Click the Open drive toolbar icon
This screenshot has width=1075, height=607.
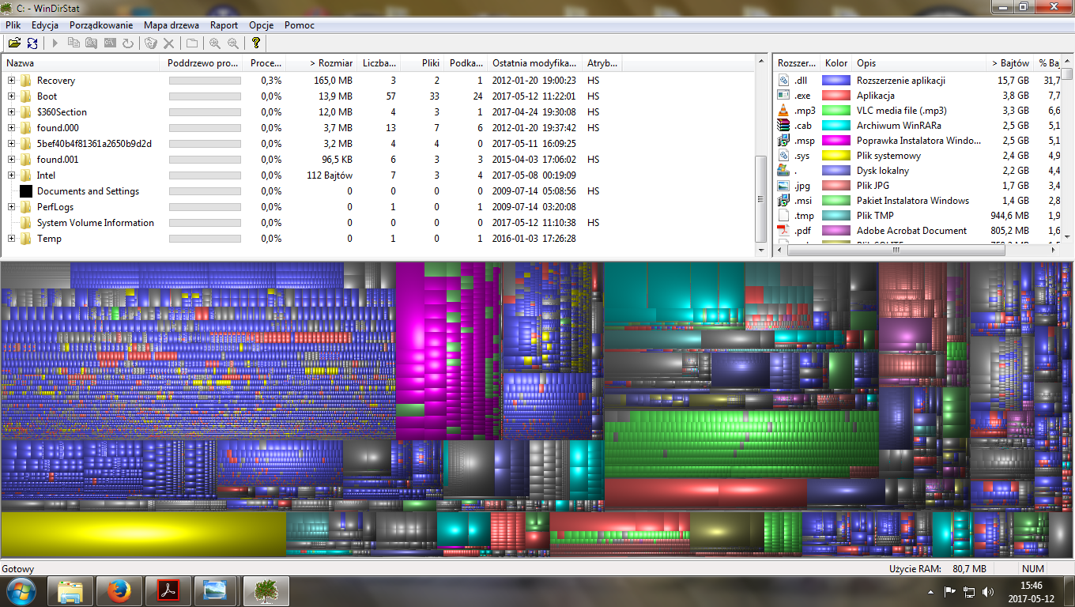(14, 43)
